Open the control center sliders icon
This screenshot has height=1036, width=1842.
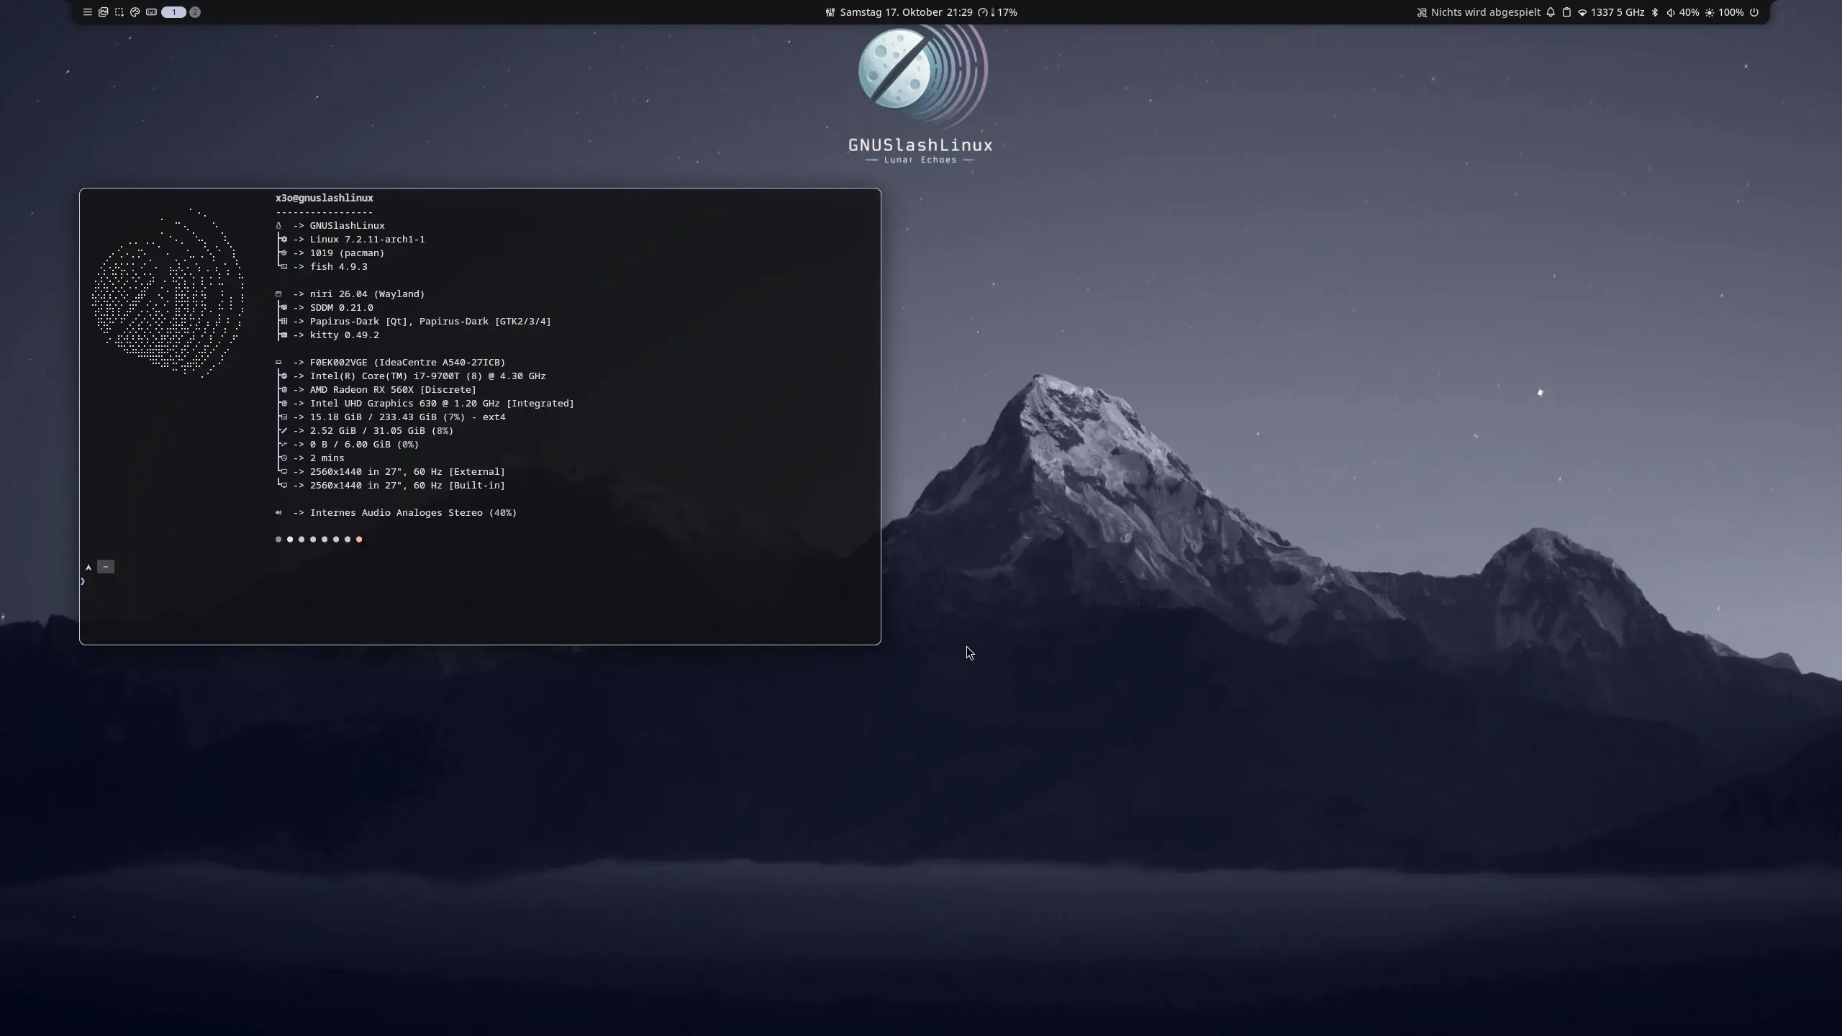(830, 12)
